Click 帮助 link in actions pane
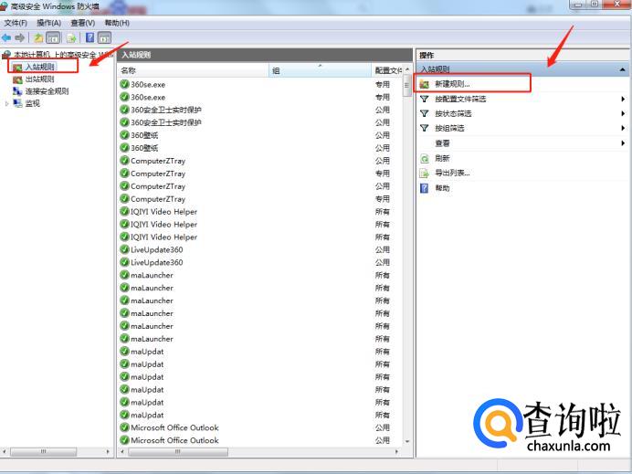The image size is (632, 474). pyautogui.click(x=442, y=188)
